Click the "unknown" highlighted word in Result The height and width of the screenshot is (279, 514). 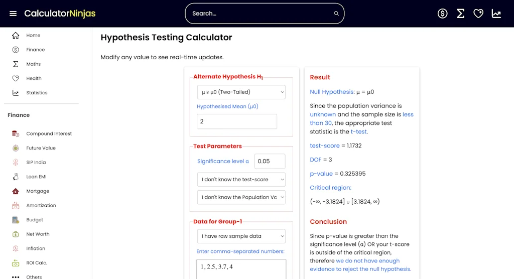click(323, 114)
